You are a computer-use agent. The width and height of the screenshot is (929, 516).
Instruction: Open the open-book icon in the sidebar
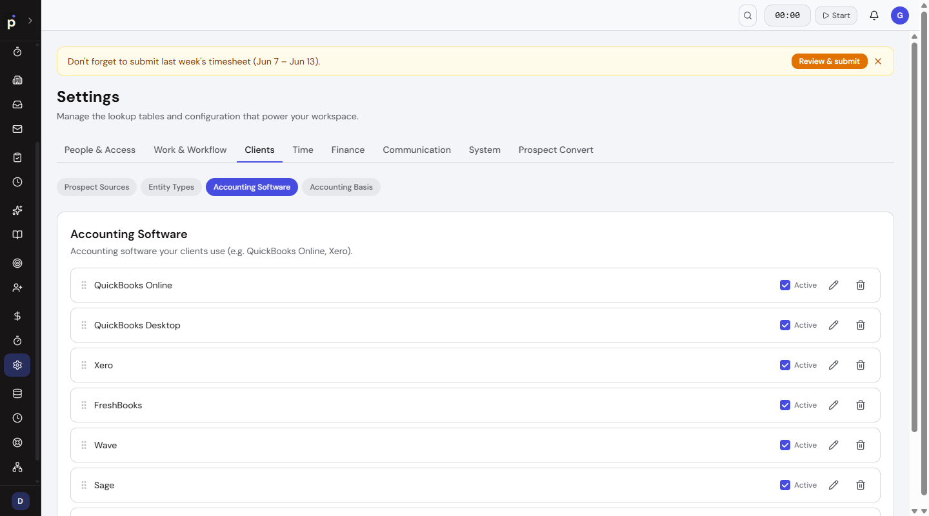click(x=17, y=235)
